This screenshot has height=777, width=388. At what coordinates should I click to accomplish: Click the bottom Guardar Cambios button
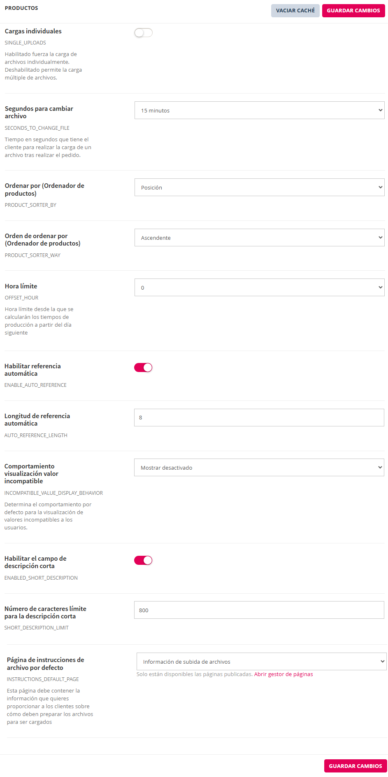click(355, 766)
